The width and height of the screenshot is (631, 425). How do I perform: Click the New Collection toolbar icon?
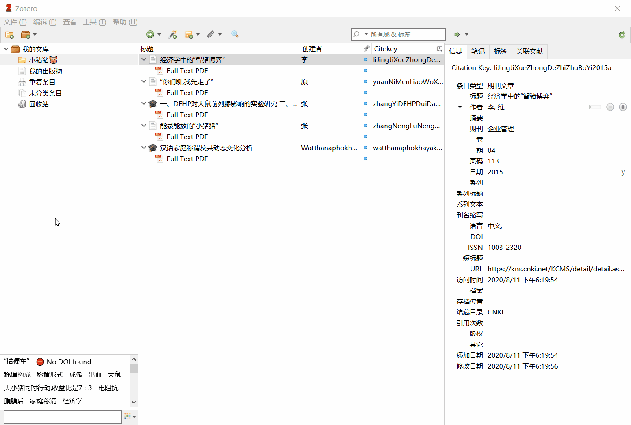[x=9, y=34]
